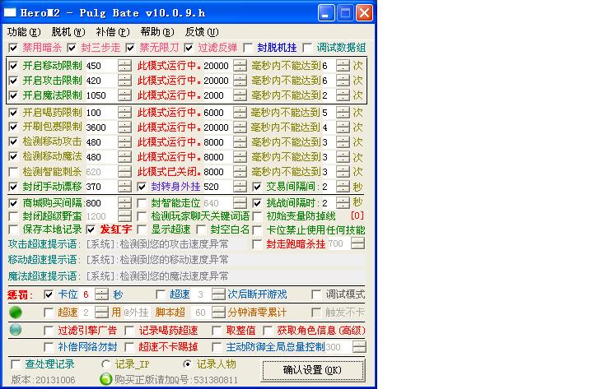Uncheck the 禁用暗杀 checkbox

(x=12, y=48)
